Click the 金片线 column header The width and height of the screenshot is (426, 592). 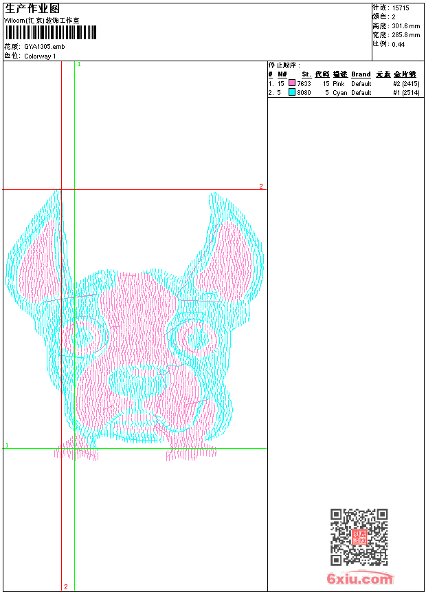[x=405, y=74]
